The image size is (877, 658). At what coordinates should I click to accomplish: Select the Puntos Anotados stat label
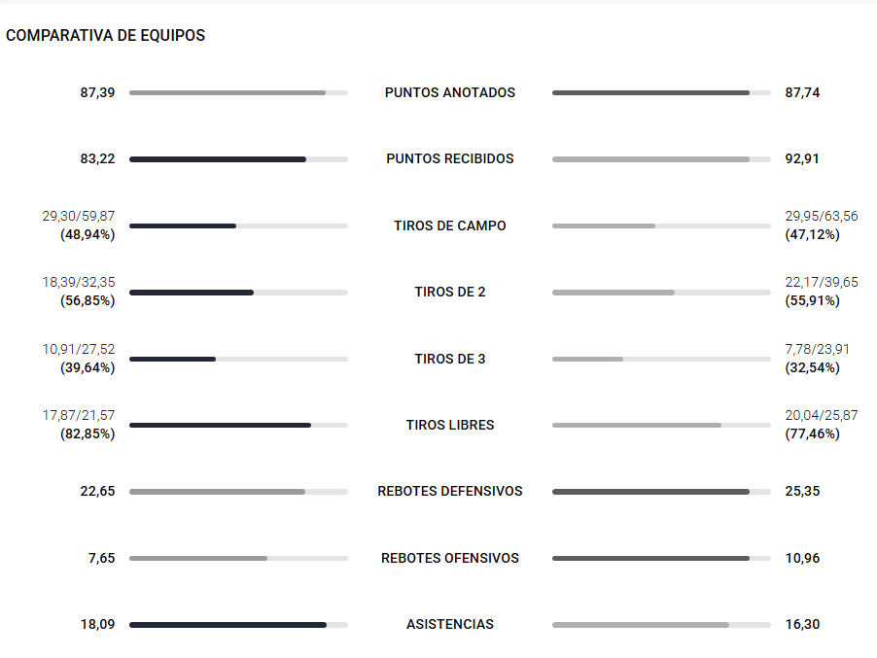pyautogui.click(x=450, y=93)
